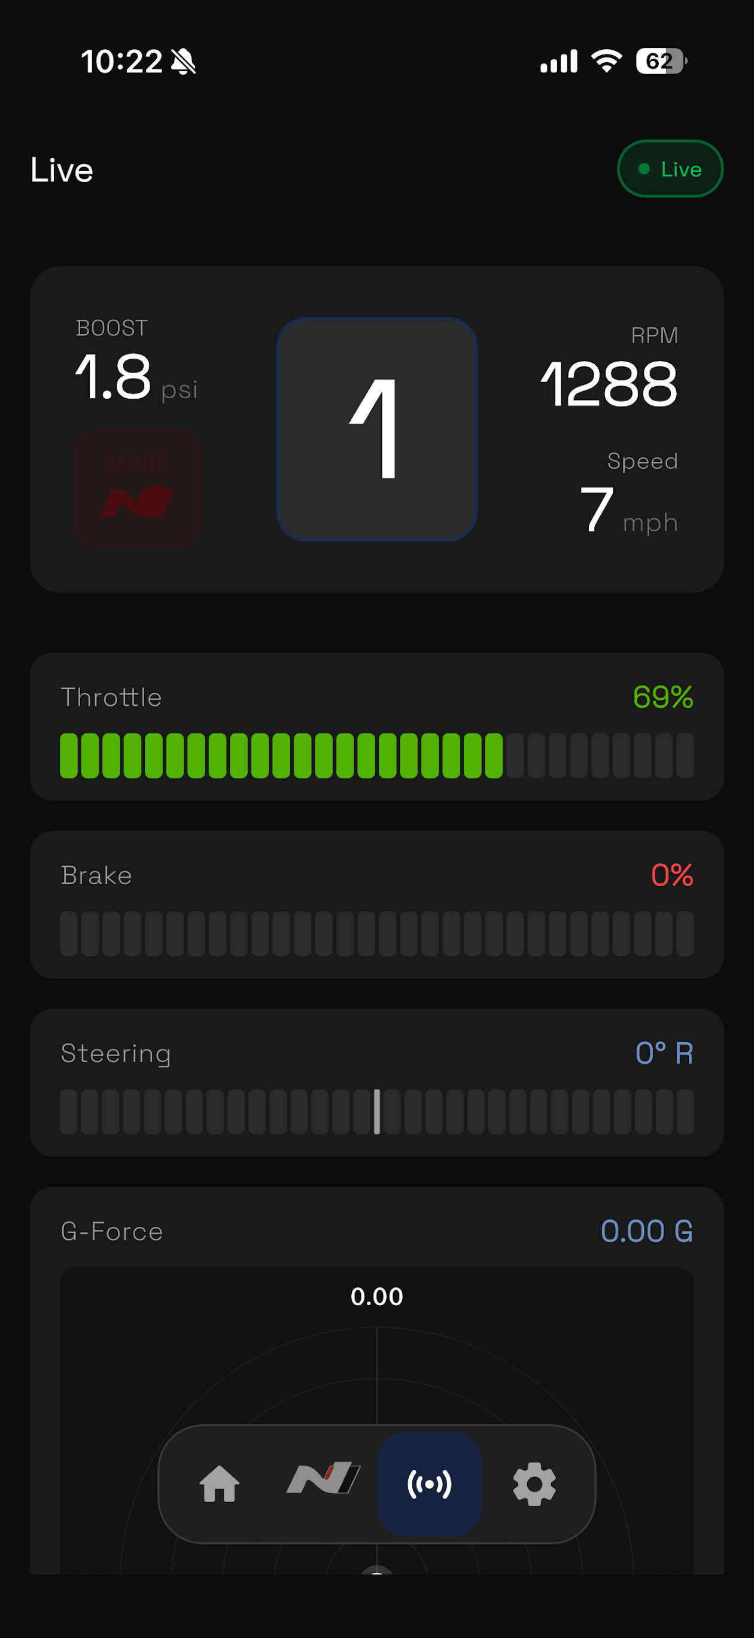
Task: Tap the battery 62 indicator
Action: coord(662,61)
